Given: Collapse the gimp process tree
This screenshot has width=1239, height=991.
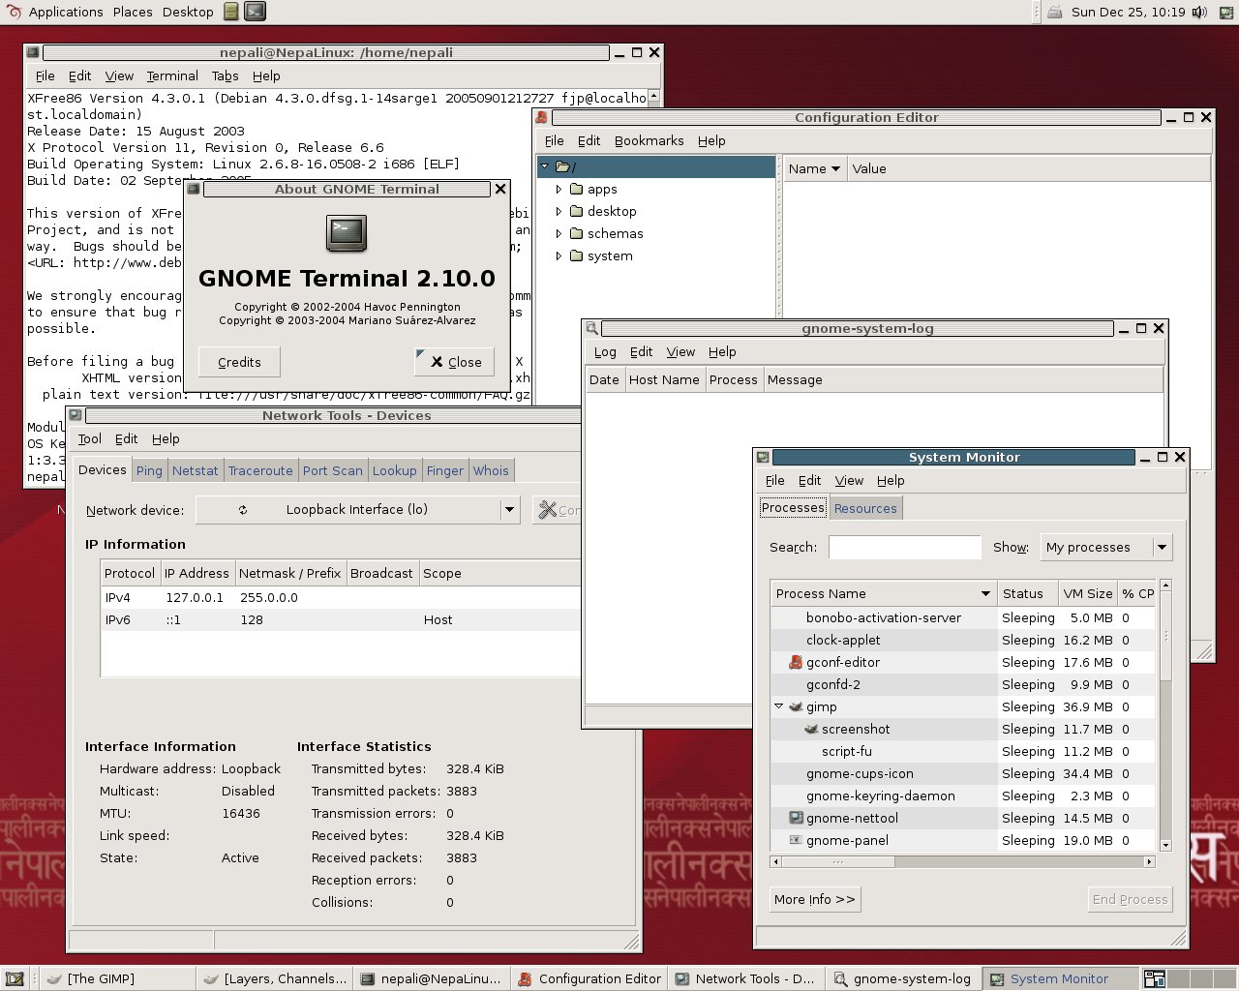Looking at the screenshot, I should click(778, 706).
